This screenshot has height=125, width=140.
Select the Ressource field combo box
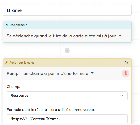(x=67, y=96)
